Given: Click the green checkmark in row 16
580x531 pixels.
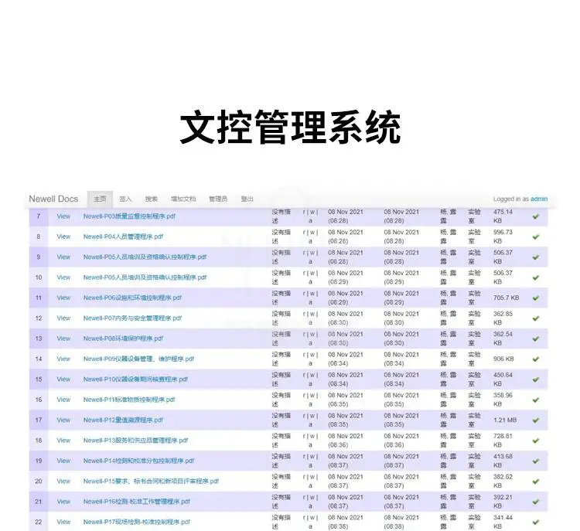Looking at the screenshot, I should tap(536, 400).
